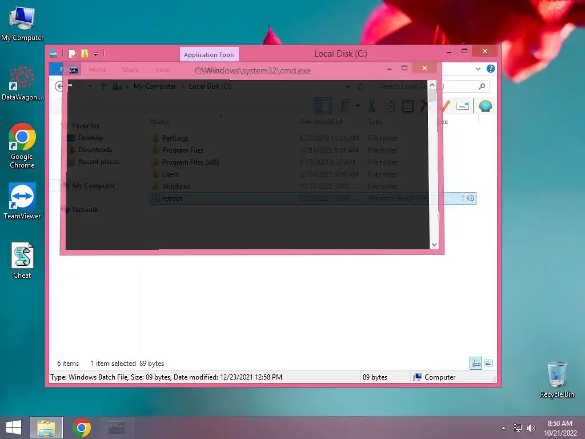
Task: Click the cmd.exe window title bar text
Action: pos(253,70)
